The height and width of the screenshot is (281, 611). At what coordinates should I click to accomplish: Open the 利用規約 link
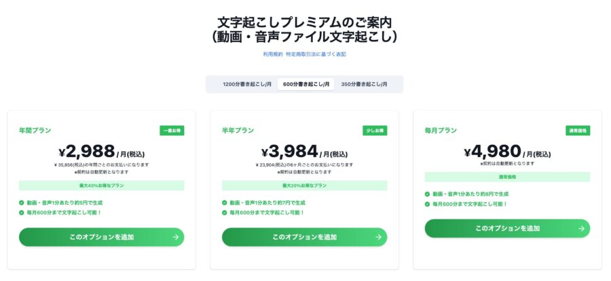(273, 53)
